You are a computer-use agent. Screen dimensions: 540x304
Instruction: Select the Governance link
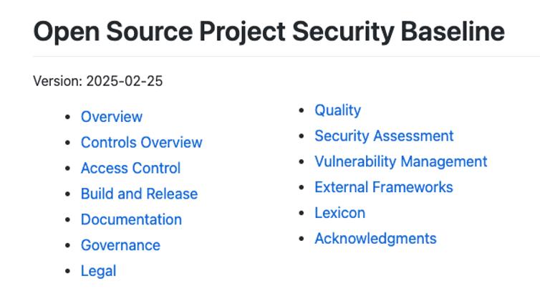pyautogui.click(x=120, y=246)
